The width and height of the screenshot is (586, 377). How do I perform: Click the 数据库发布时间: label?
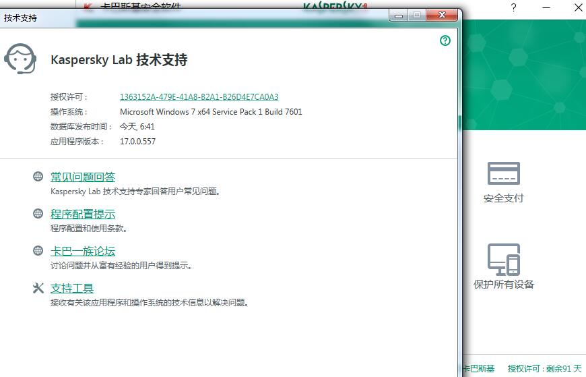point(82,127)
